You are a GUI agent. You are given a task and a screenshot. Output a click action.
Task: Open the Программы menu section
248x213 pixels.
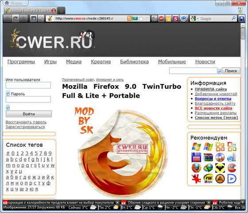(21, 62)
